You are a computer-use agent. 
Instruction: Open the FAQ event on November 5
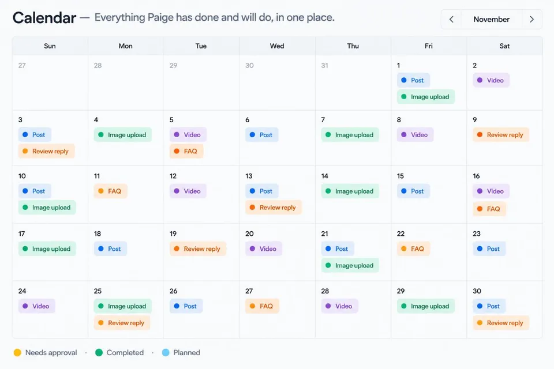coord(186,151)
